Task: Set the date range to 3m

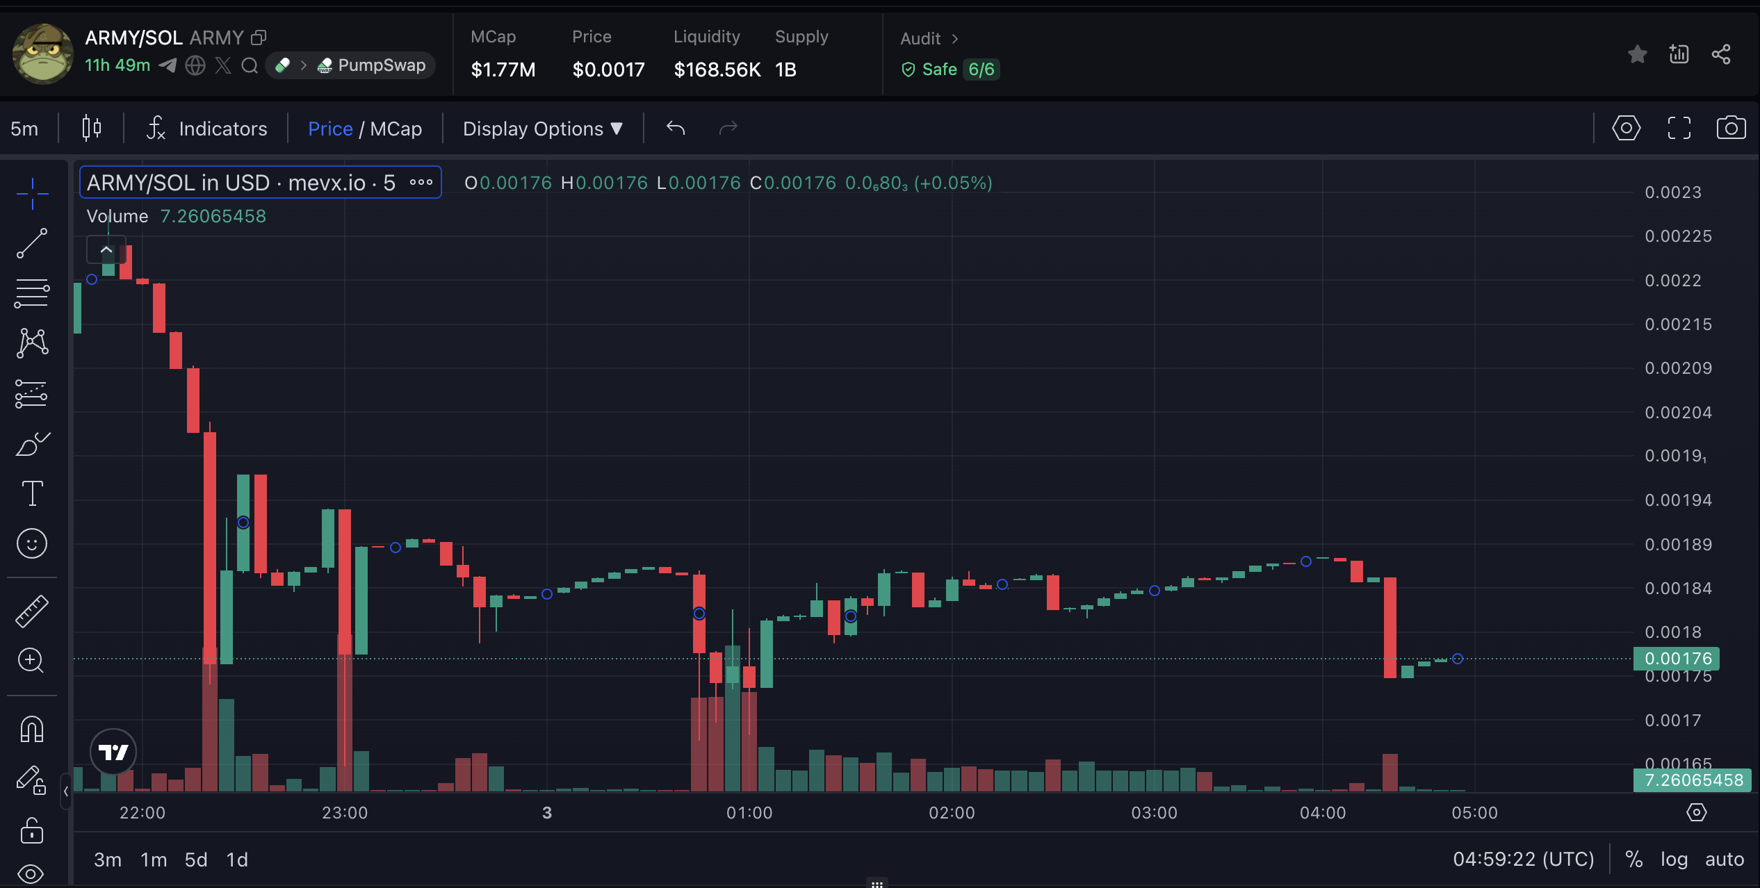Action: coord(108,860)
